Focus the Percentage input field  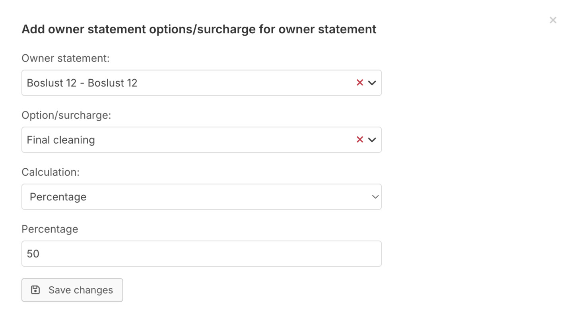click(202, 254)
